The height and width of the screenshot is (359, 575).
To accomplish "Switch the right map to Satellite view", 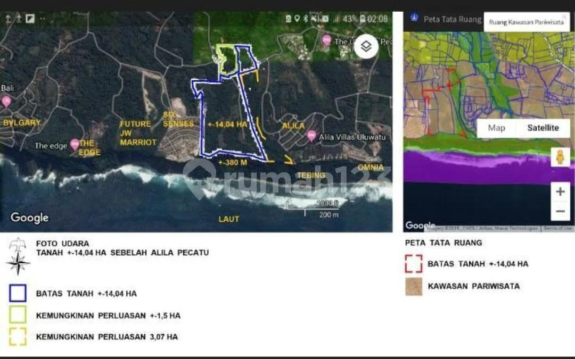I will click(x=543, y=128).
